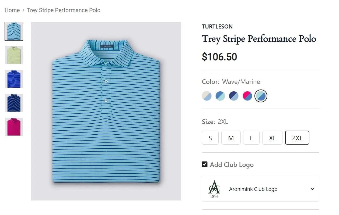
Task: Select the navy and light blue color swatch
Action: [x=234, y=96]
